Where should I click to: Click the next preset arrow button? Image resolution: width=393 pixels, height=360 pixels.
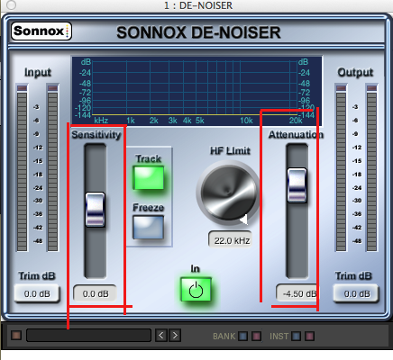tap(175, 335)
